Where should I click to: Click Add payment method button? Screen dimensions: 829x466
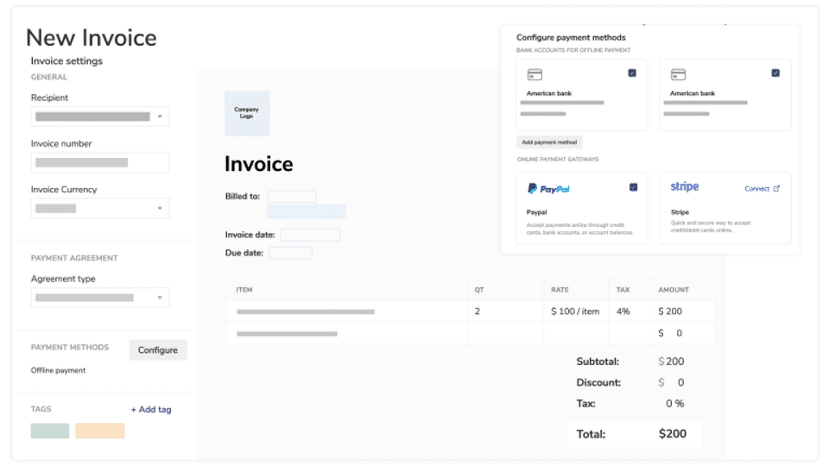[549, 142]
